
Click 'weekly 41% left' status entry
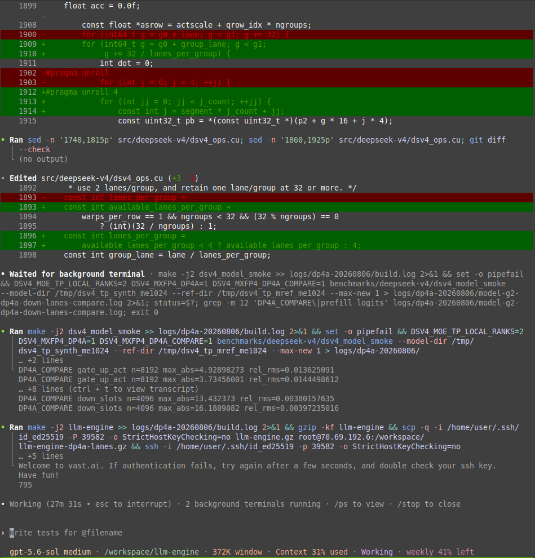(440, 552)
